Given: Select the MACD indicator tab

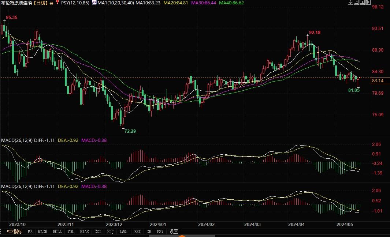Looking at the screenshot, I should click(42, 232).
